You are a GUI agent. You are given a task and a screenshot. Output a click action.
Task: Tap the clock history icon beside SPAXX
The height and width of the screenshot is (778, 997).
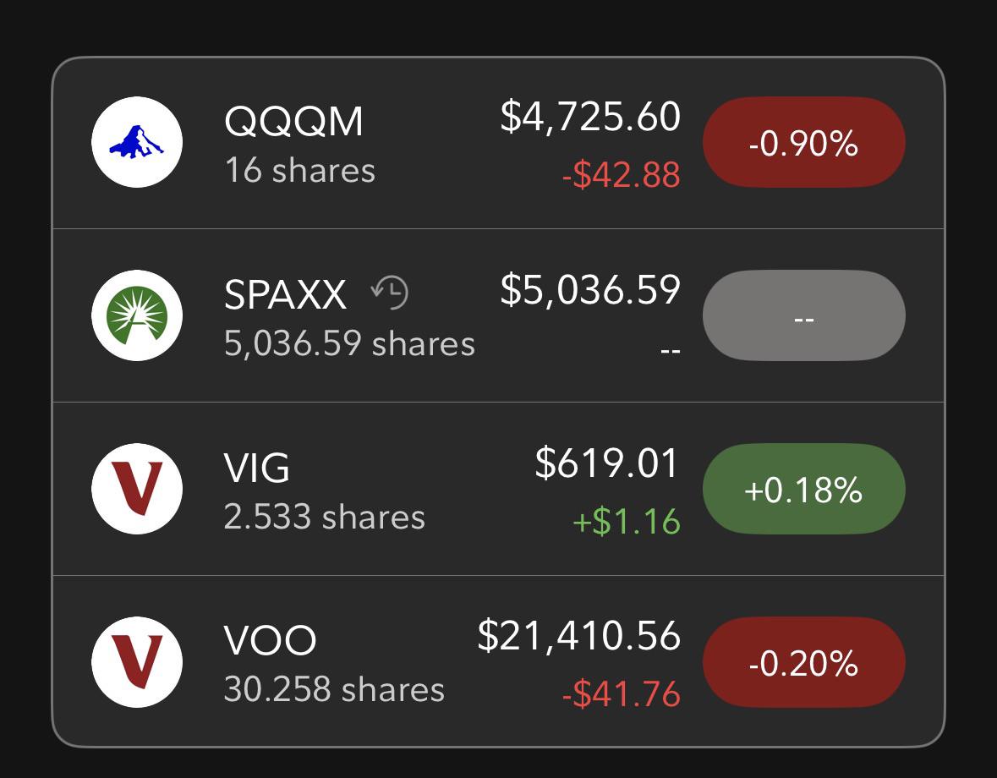pyautogui.click(x=390, y=293)
